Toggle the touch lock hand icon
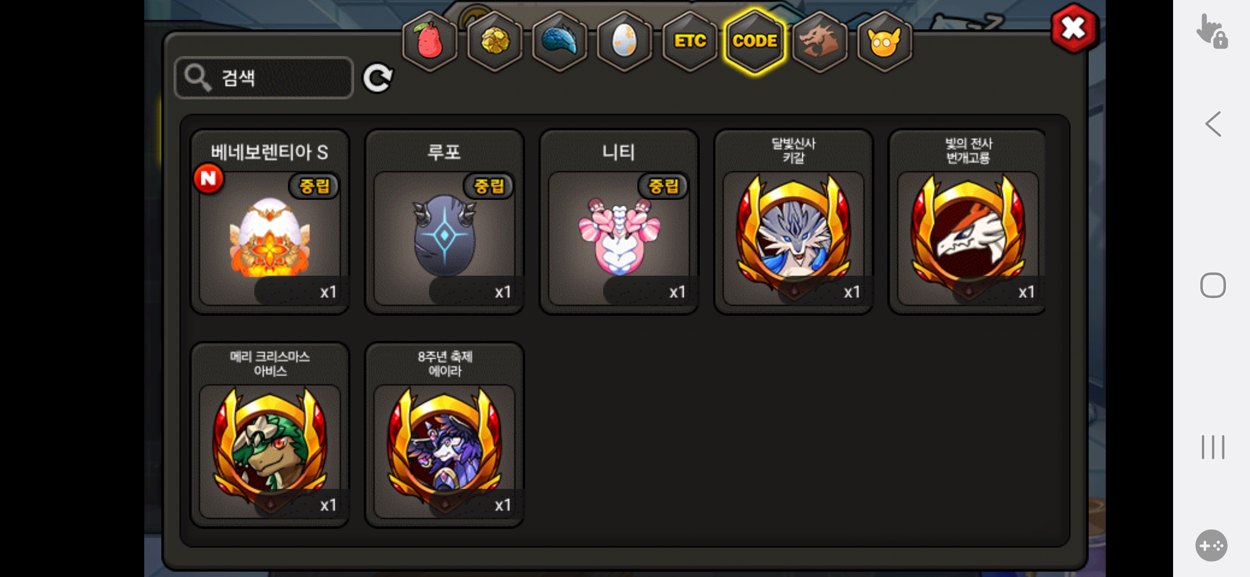 [x=1212, y=31]
